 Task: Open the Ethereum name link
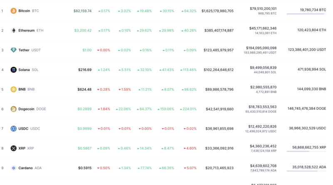click(26, 30)
